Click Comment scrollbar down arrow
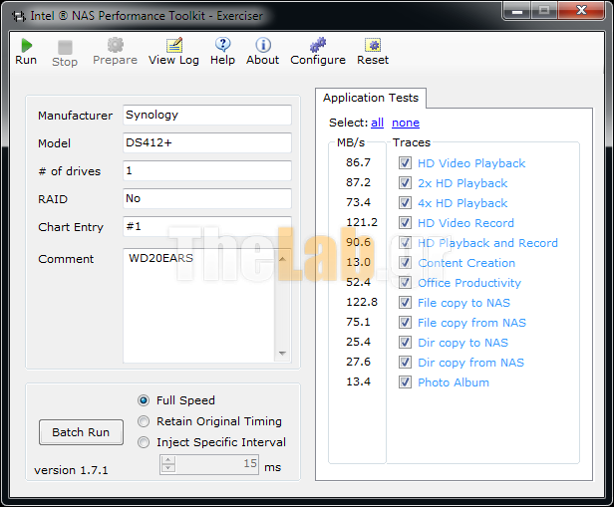The width and height of the screenshot is (614, 507). click(x=282, y=354)
